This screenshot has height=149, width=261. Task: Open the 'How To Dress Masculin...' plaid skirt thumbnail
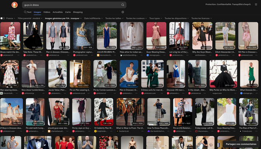tap(158, 112)
